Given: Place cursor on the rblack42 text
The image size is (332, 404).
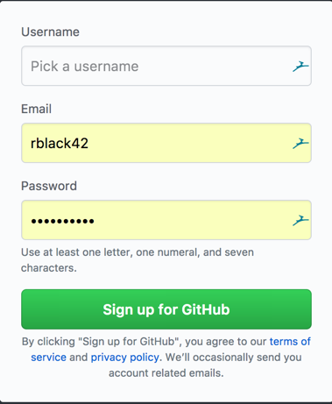Looking at the screenshot, I should (60, 144).
